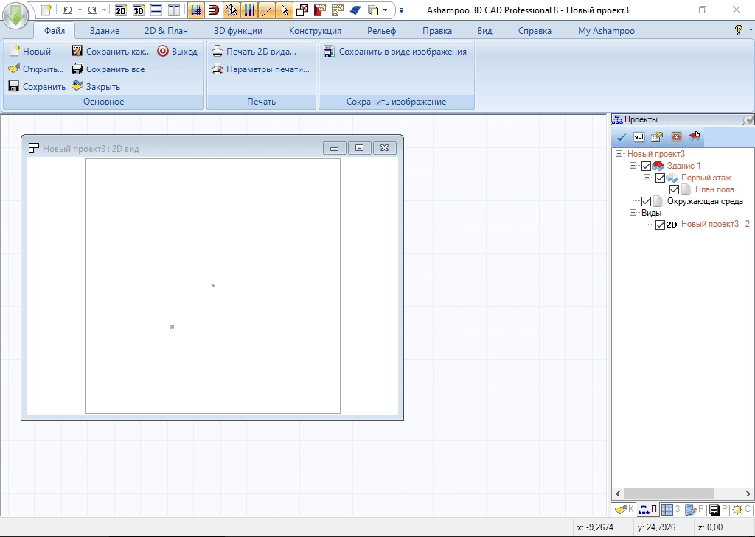Toggle the crossing dashed lines snap icon

click(x=267, y=10)
